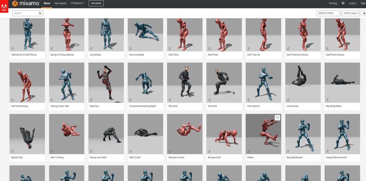This screenshot has width=366, height=181.
Task: Open the Using A Filing Cabinet thumbnail
Action: click(x=67, y=34)
